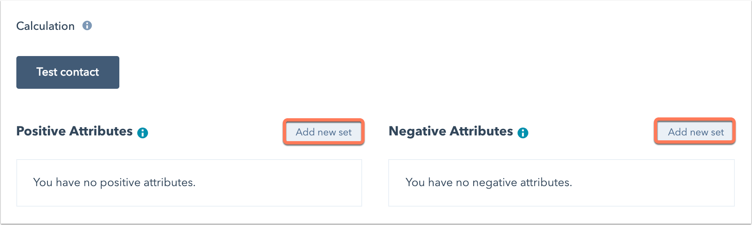752x225 pixels.
Task: Click the info icon beside Calculation
Action: pos(87,26)
